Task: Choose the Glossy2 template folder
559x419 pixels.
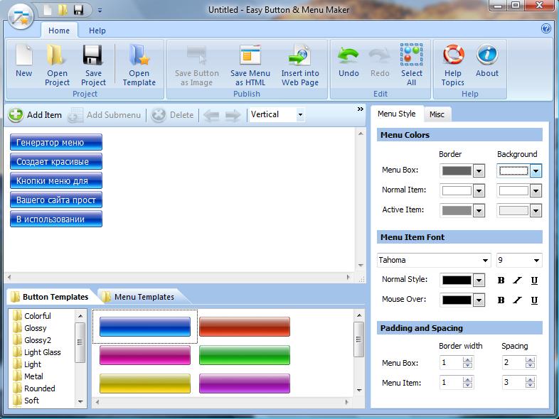Action: (x=33, y=340)
